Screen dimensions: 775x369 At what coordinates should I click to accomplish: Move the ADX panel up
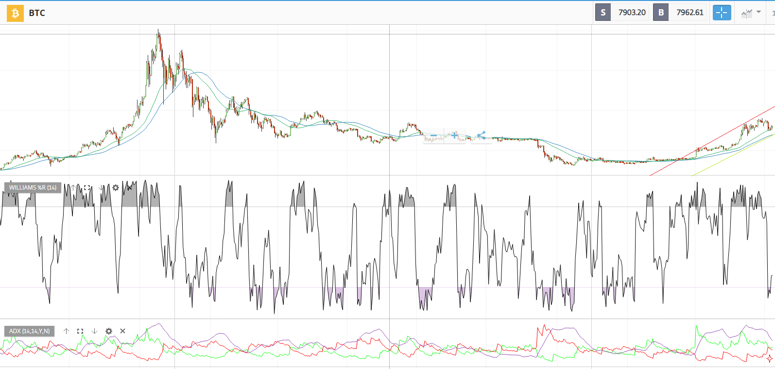pyautogui.click(x=66, y=331)
